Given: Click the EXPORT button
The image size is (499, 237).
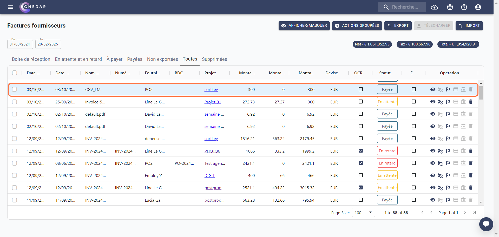Looking at the screenshot, I should 398,26.
